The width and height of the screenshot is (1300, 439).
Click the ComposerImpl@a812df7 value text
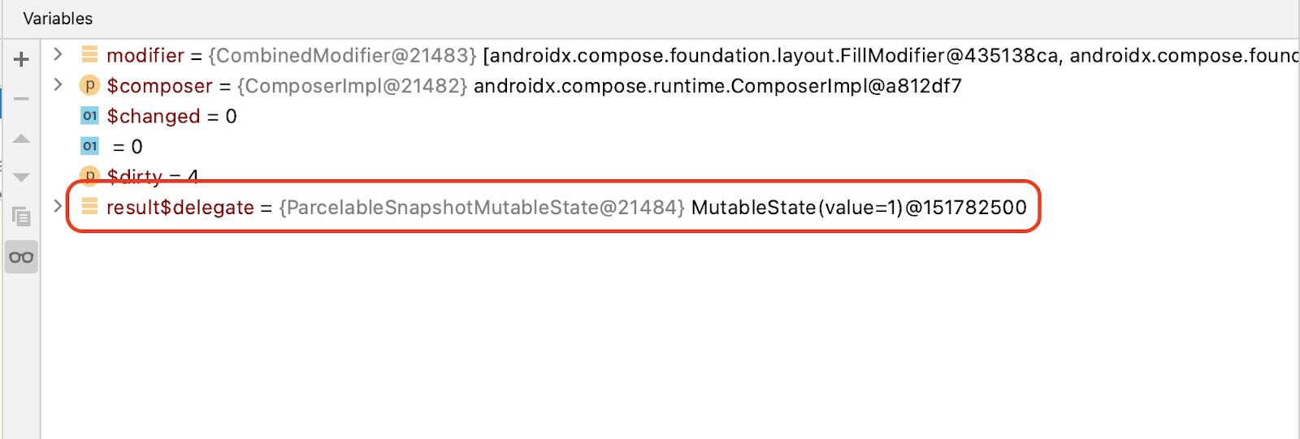[x=717, y=86]
